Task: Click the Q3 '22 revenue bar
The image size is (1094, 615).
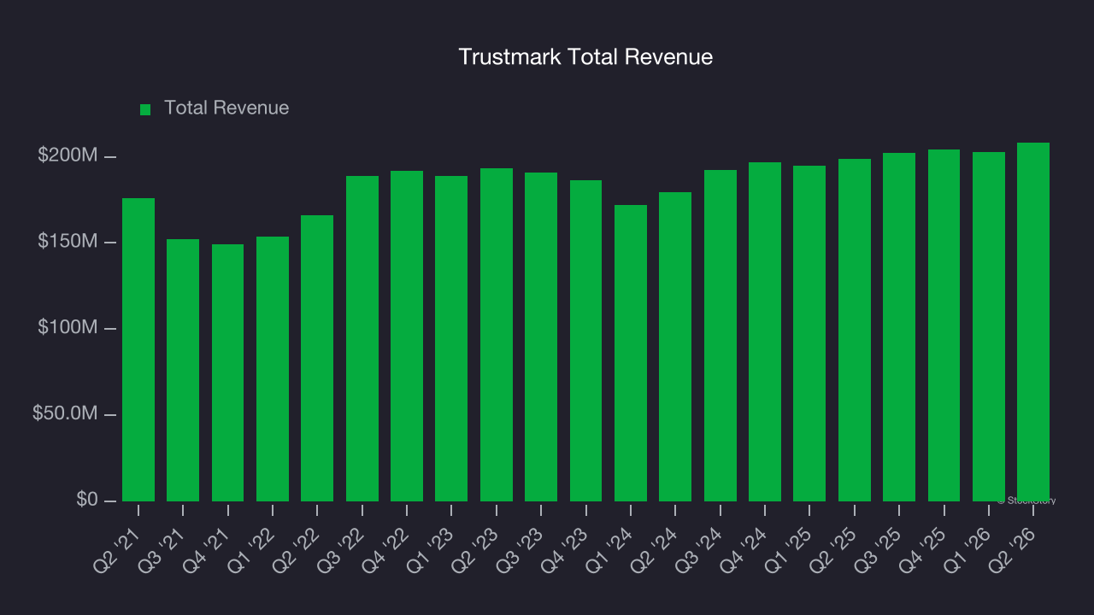Action: point(362,338)
